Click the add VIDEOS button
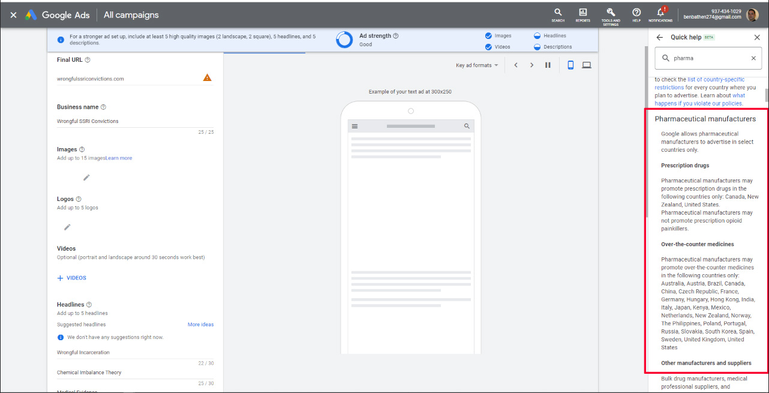The width and height of the screenshot is (769, 393). point(72,278)
